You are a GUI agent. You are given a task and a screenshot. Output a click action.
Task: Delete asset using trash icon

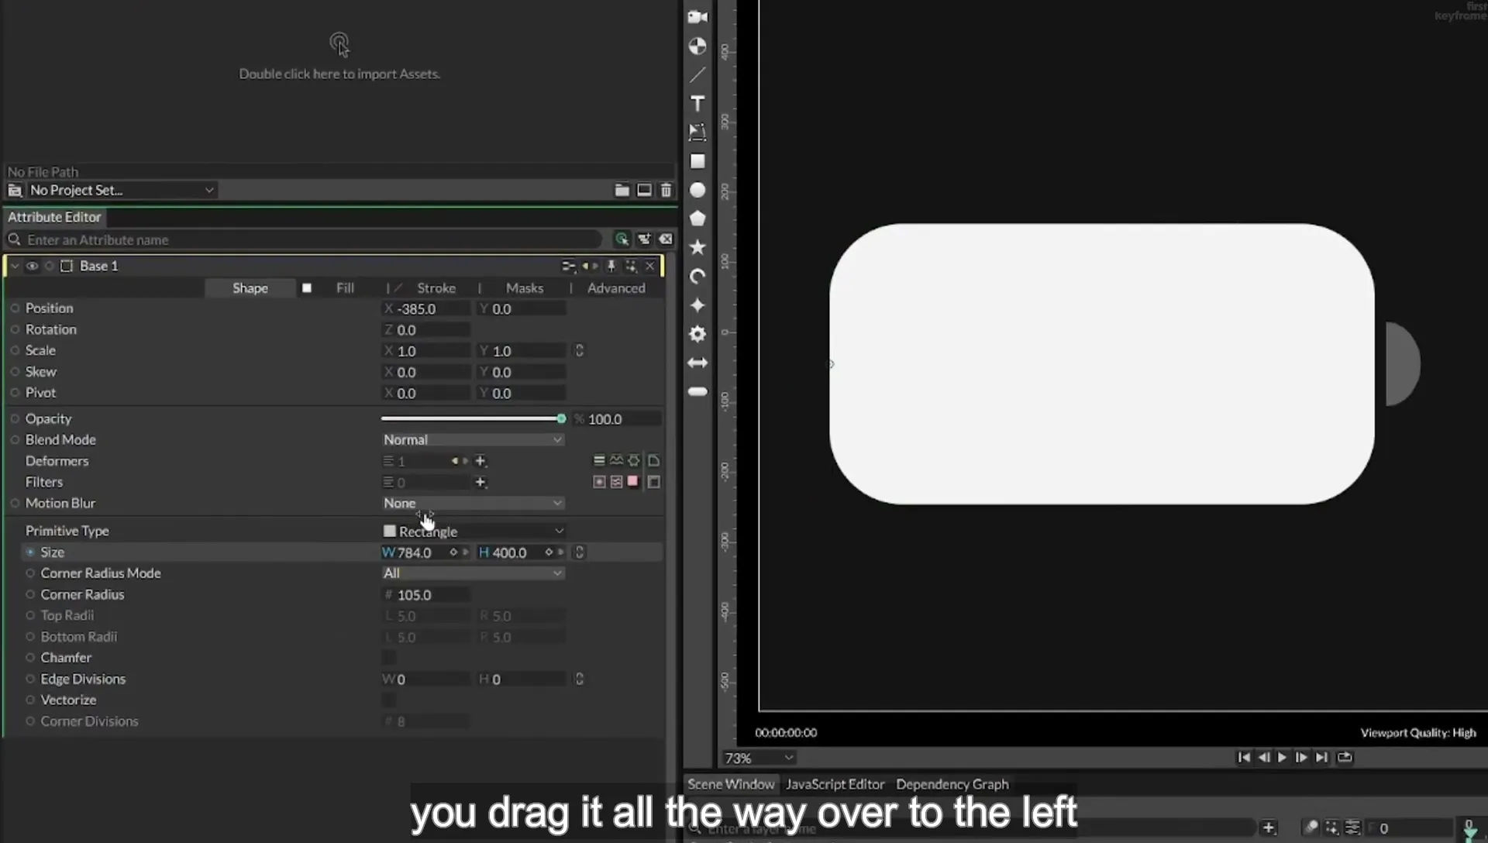tap(666, 190)
